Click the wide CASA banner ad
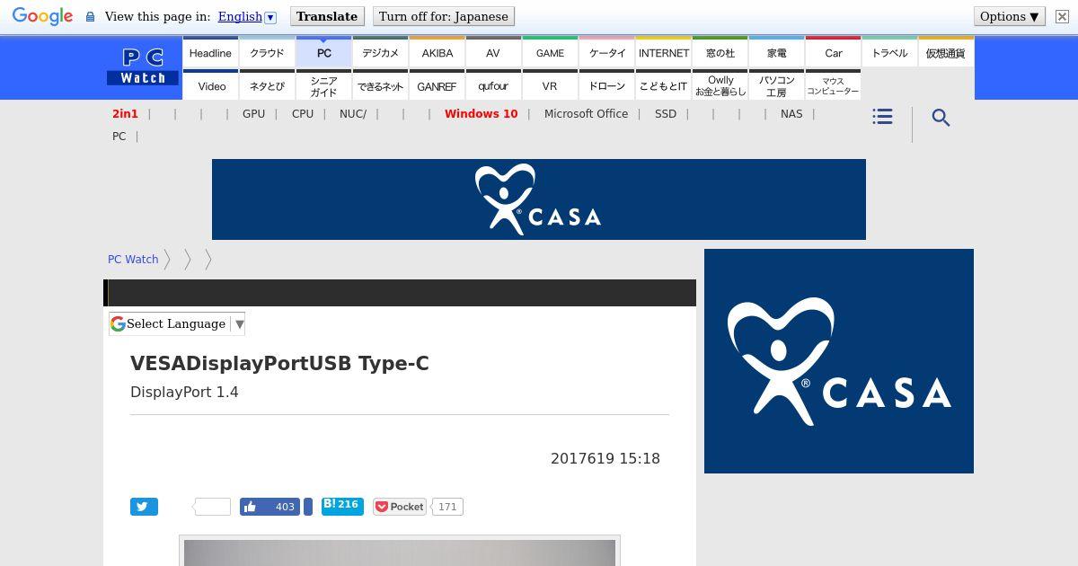Image resolution: width=1078 pixels, height=566 pixels. tap(539, 199)
